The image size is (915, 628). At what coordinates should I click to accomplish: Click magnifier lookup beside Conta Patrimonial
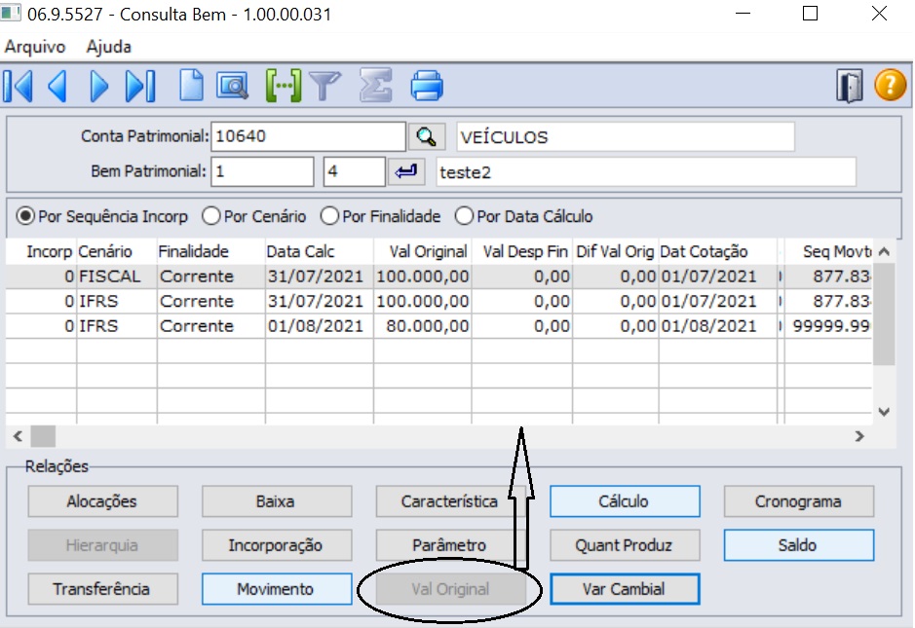coord(427,137)
